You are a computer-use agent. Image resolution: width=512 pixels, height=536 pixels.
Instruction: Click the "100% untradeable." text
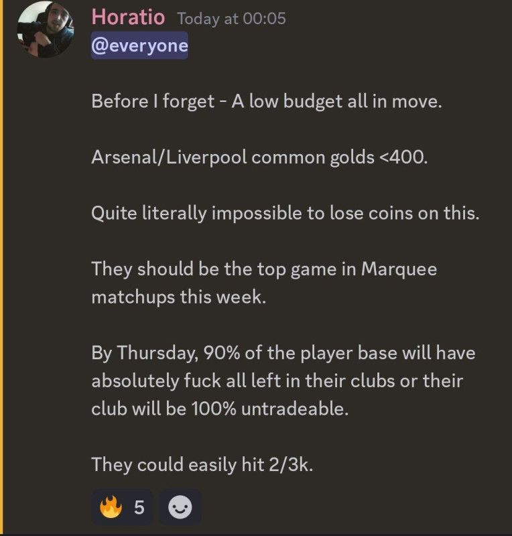[269, 409]
